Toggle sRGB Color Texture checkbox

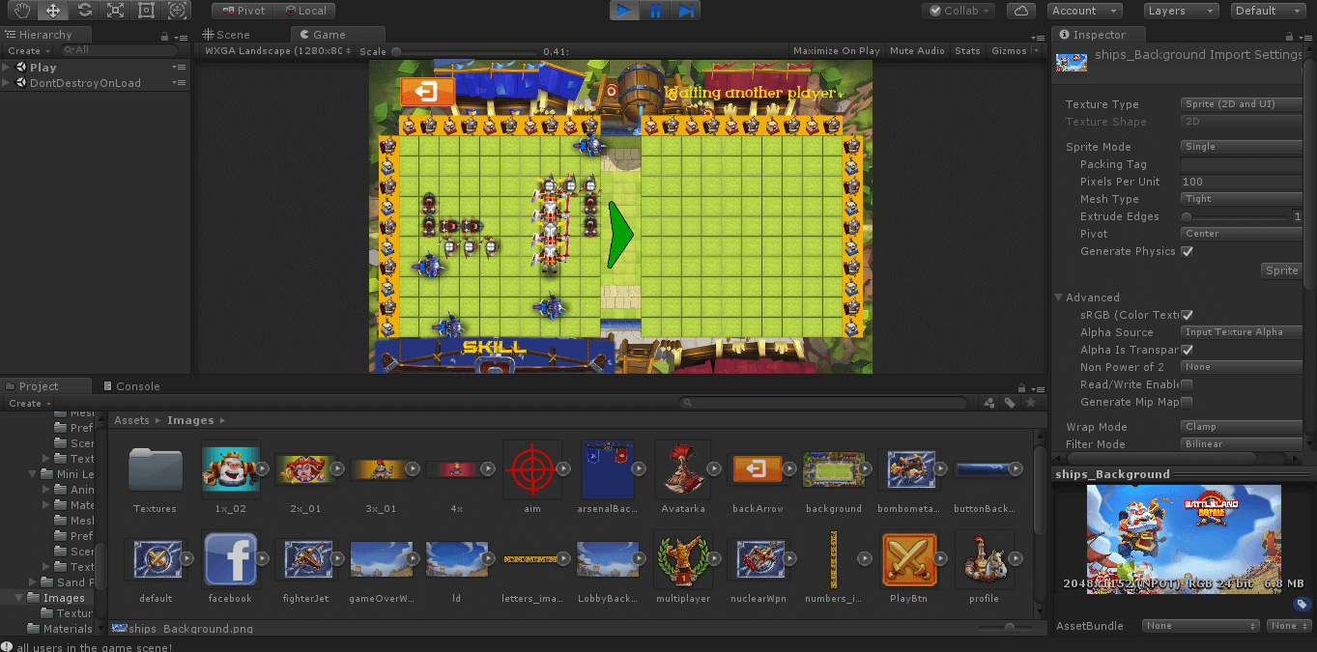click(1188, 315)
